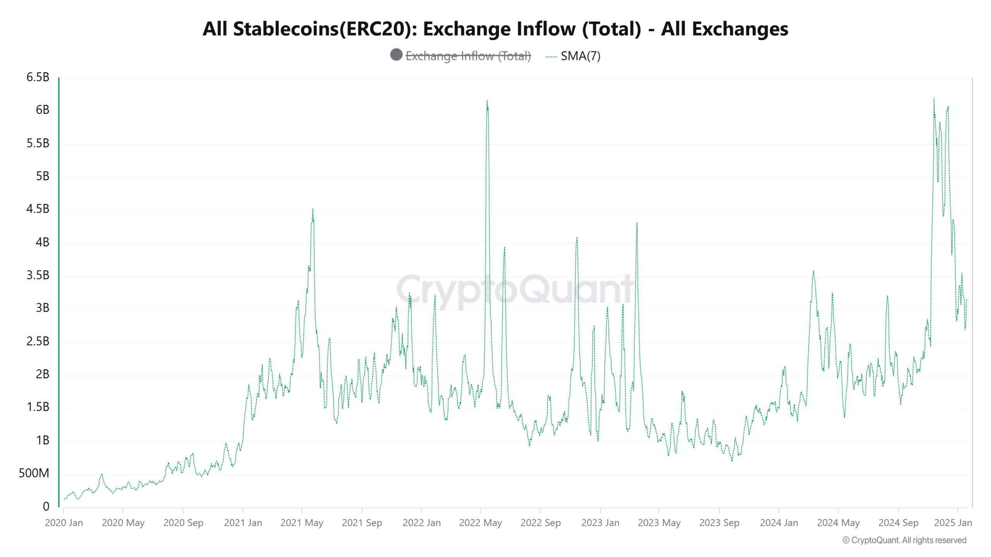Click the gray circle legend marker
The image size is (991, 557).
coord(396,55)
